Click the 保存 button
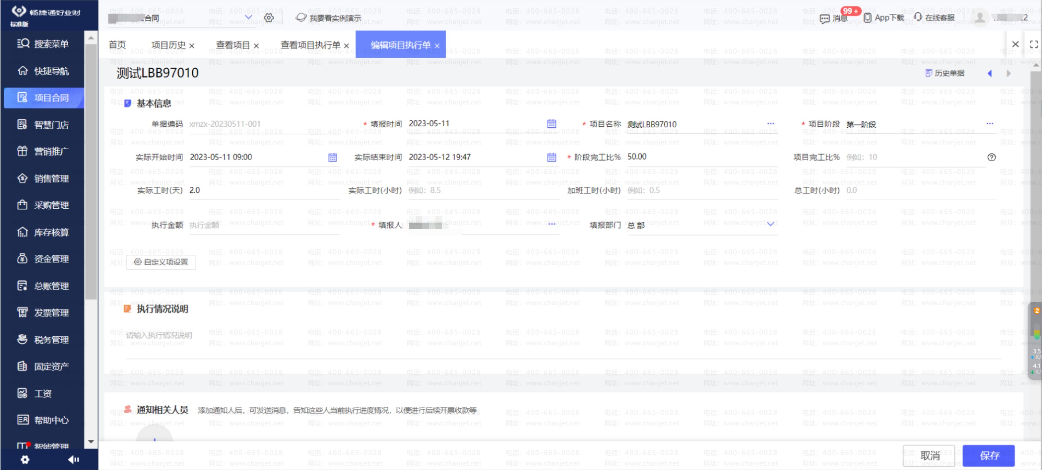1042x470 pixels. [x=989, y=455]
